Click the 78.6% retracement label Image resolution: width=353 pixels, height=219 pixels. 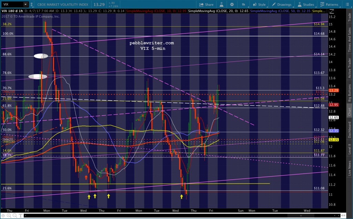7,73
